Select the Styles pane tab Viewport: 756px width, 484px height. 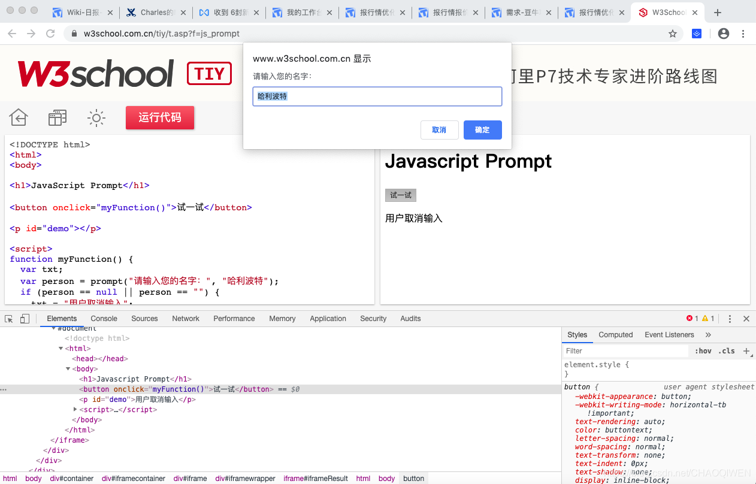(x=577, y=335)
